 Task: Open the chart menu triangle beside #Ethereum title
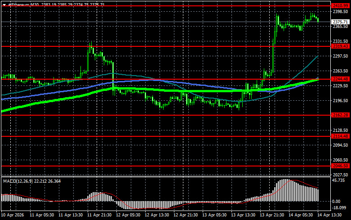(4, 4)
